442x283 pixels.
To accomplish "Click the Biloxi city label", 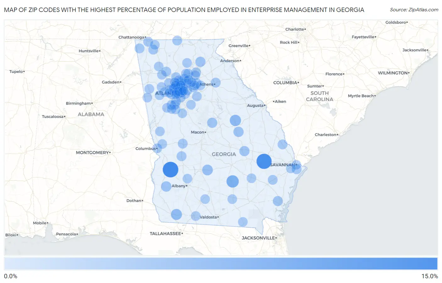I will (11, 235).
